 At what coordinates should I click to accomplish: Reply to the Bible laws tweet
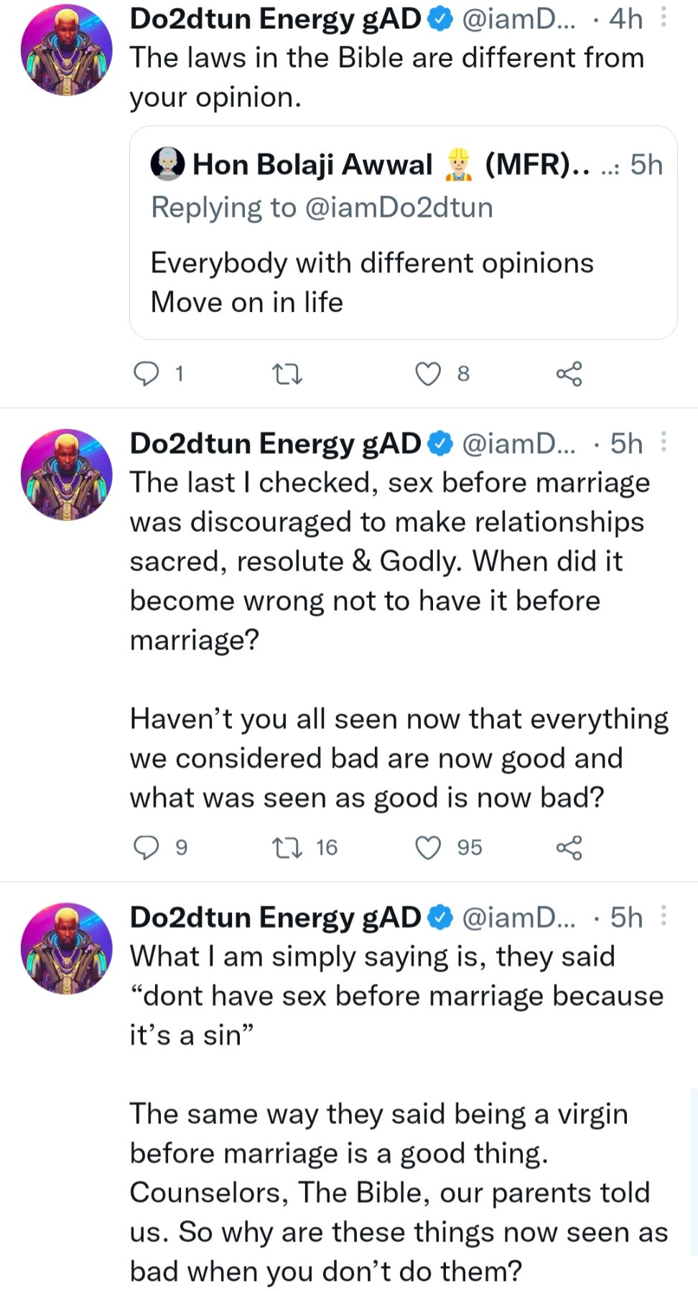coord(147,374)
